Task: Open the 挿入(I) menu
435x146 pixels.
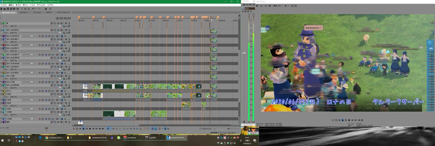Action: pos(25,5)
